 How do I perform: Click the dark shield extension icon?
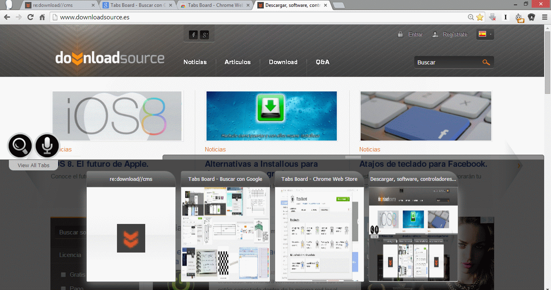click(x=531, y=17)
